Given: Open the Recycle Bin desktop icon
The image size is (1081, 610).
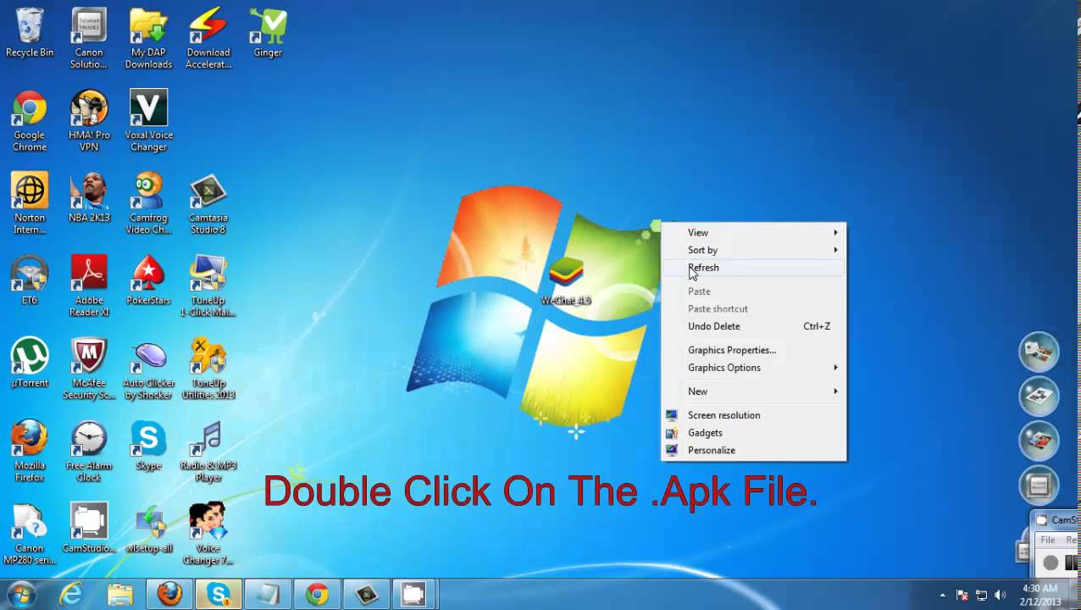Looking at the screenshot, I should point(30,33).
